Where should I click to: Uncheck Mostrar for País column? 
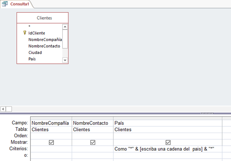click(168, 143)
